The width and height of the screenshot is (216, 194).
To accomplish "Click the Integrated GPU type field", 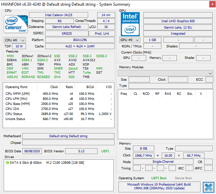I will click(178, 34).
